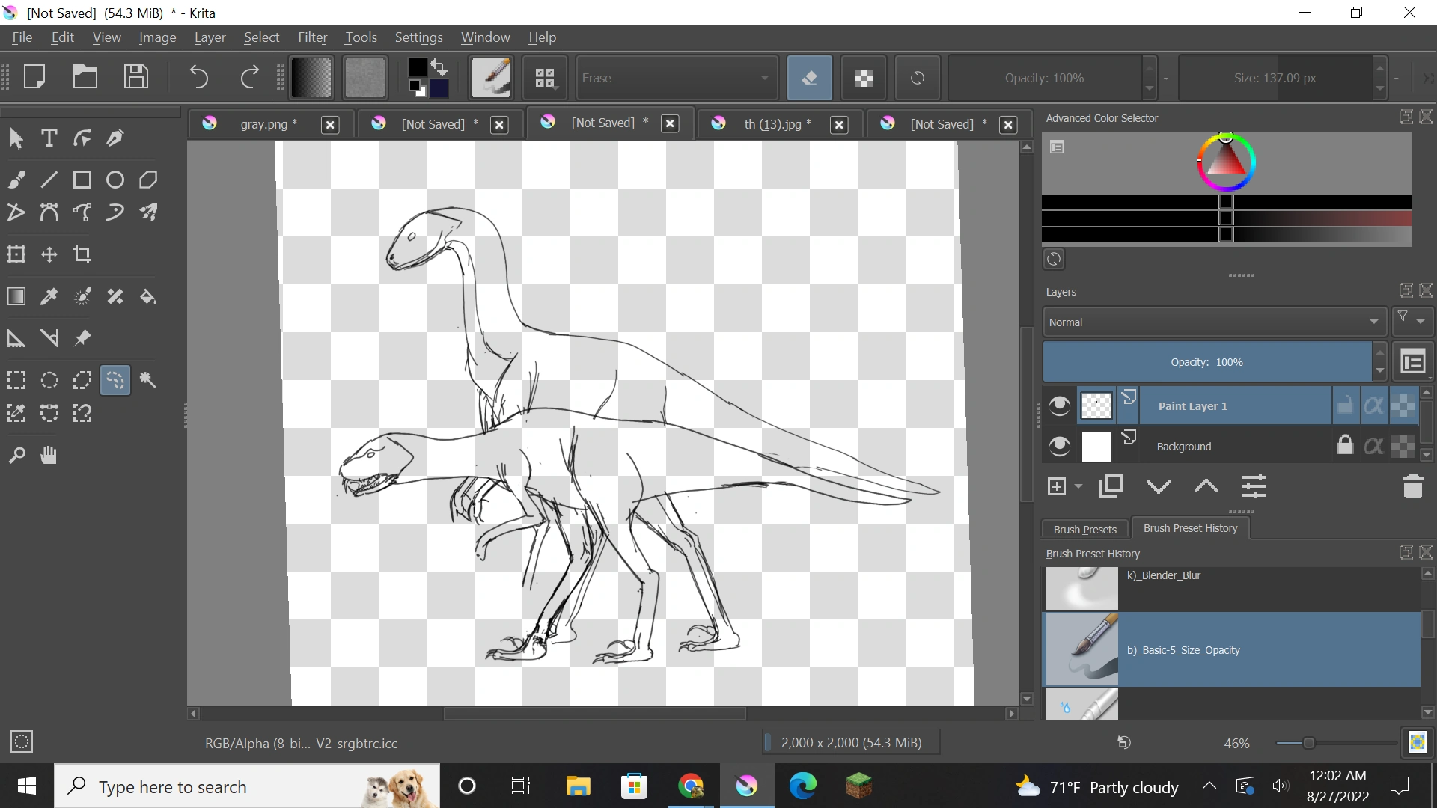This screenshot has width=1437, height=808.
Task: Select the Freehand Brush tool
Action: 16,180
